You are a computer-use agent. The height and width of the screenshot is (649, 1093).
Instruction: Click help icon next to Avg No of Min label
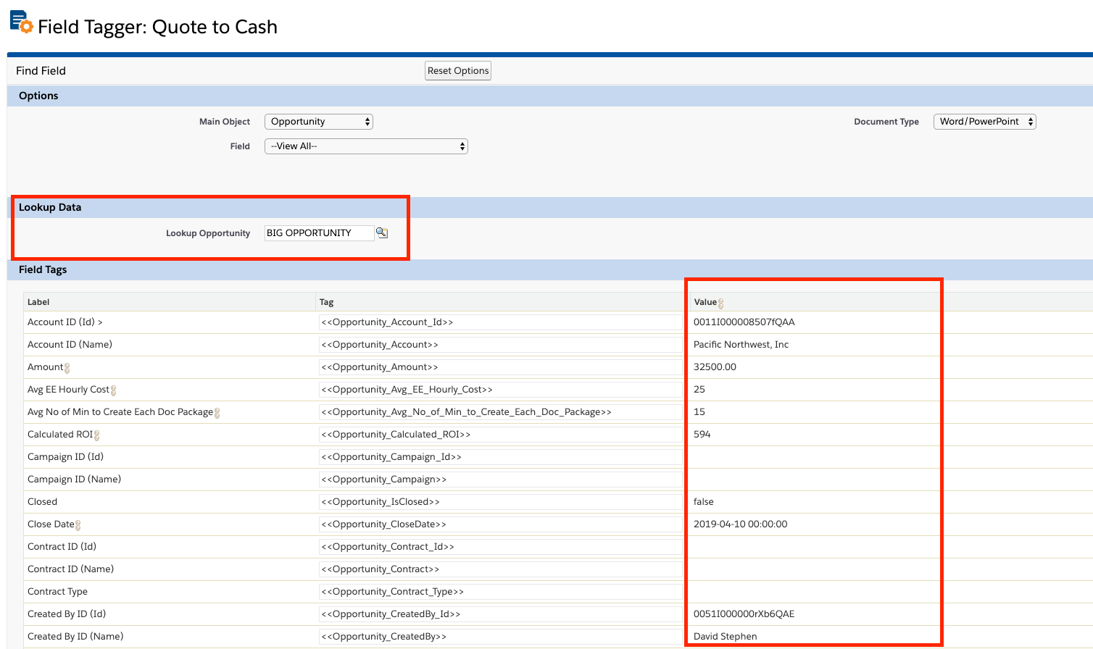click(217, 413)
